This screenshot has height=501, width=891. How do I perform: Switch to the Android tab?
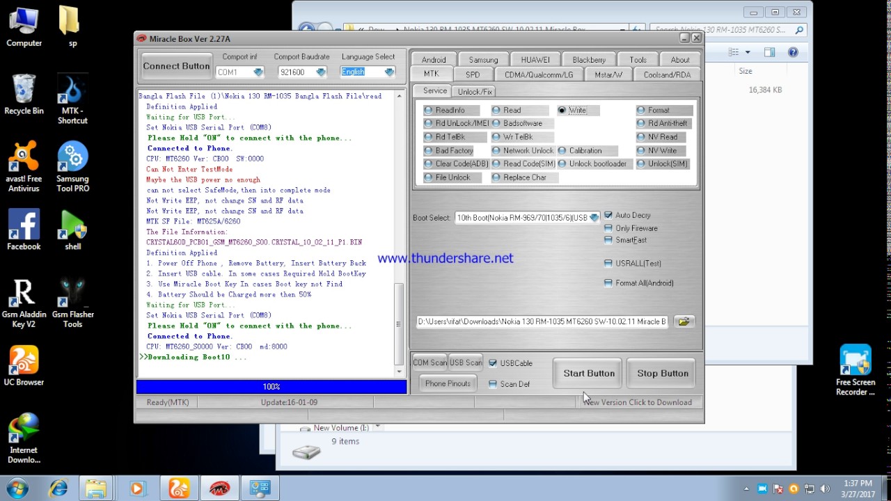(x=434, y=60)
